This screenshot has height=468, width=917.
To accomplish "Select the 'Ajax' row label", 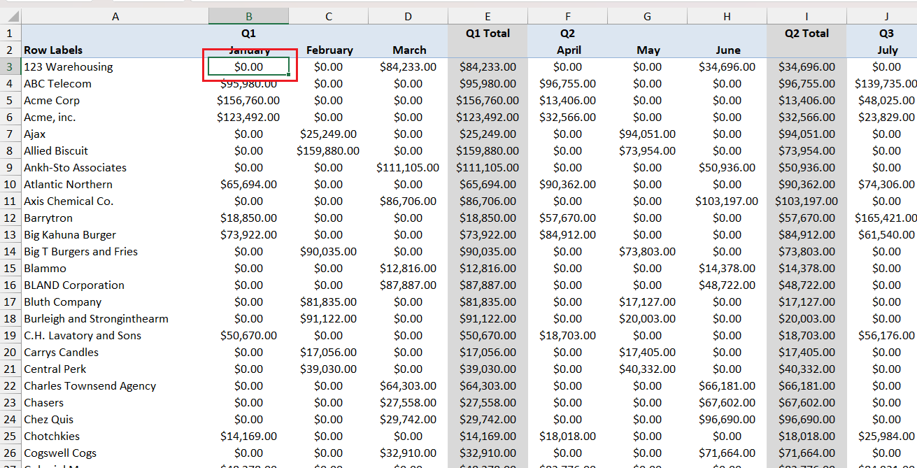I will 34,134.
